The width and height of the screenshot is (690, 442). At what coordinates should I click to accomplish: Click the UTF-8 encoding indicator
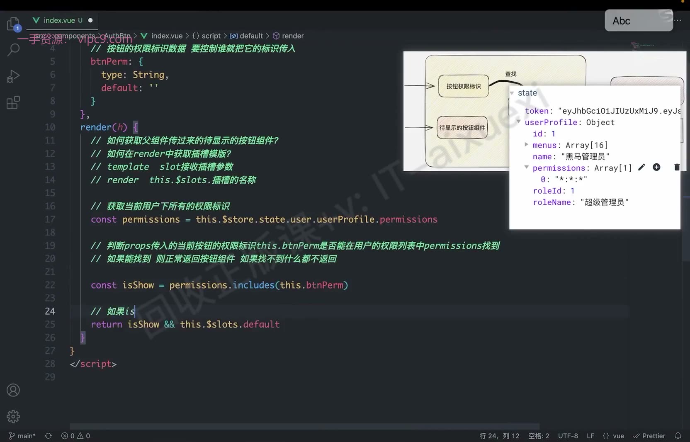click(x=568, y=436)
